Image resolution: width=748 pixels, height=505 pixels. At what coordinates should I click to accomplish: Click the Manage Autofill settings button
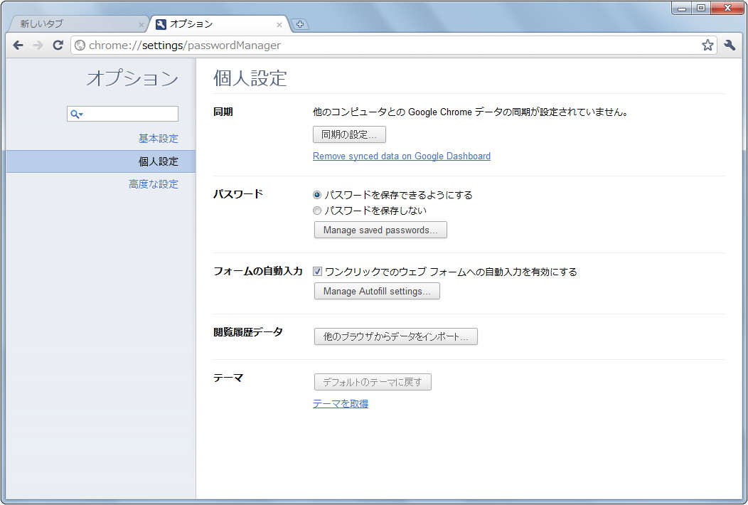[x=376, y=291]
